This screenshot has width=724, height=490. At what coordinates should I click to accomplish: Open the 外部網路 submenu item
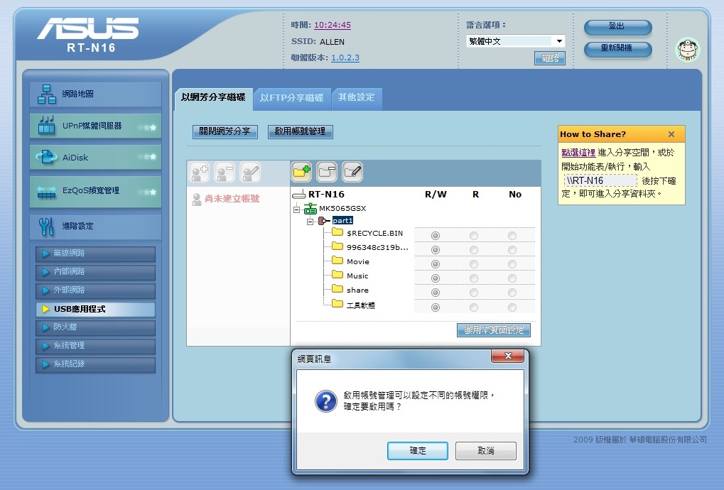[96, 290]
